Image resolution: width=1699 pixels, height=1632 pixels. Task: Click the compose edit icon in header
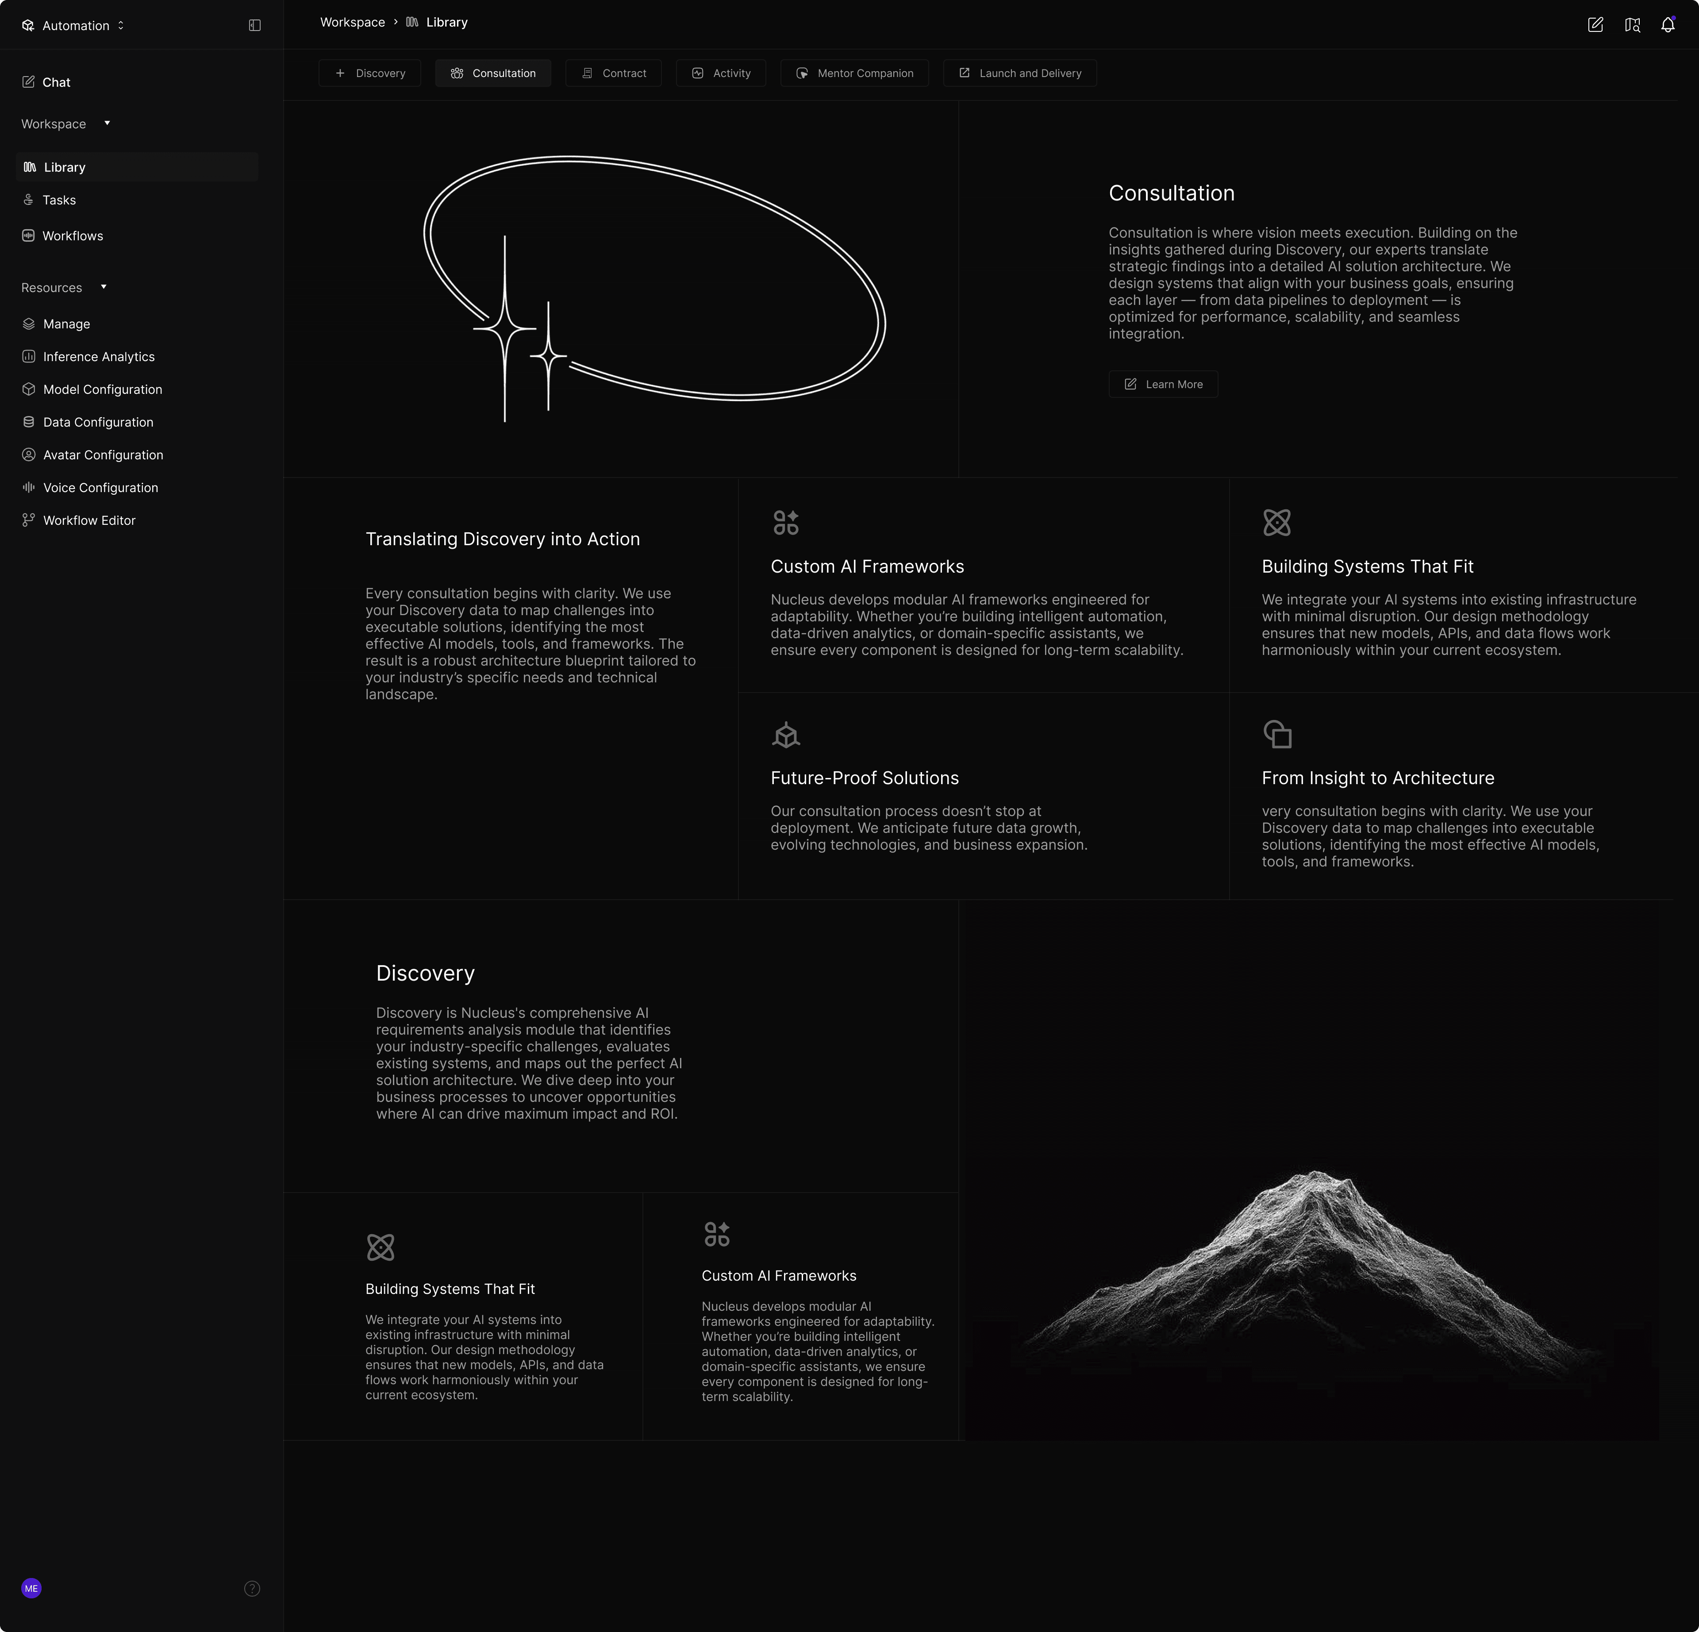click(x=1595, y=25)
